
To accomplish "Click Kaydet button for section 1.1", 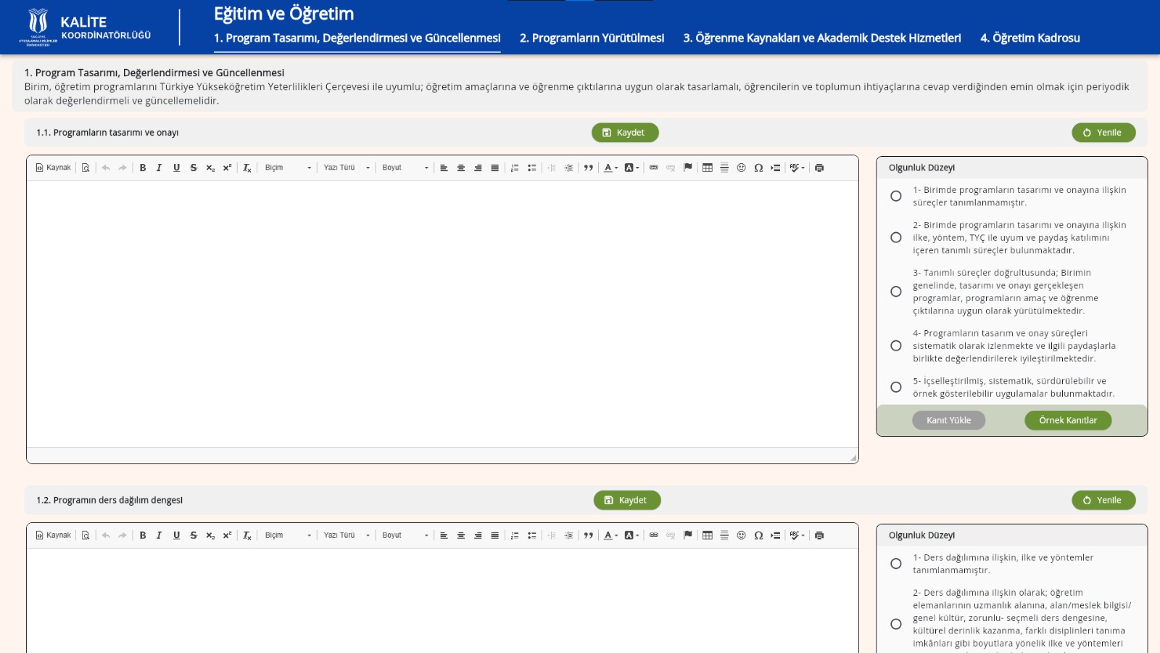I will (x=625, y=133).
